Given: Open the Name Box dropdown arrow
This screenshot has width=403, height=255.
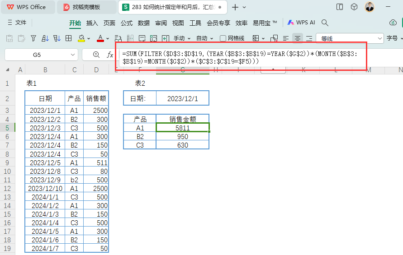Looking at the screenshot, I should [73, 55].
